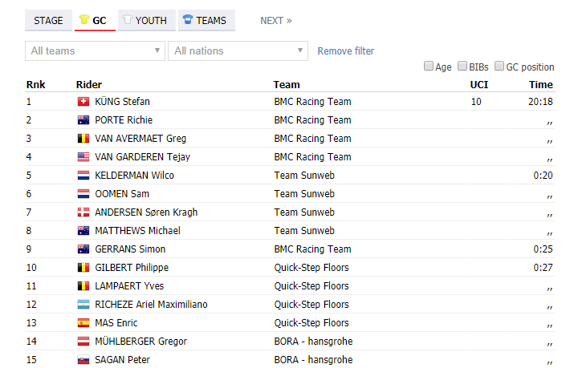This screenshot has height=368, width=566.
Task: Enable the BIBs checkbox
Action: click(462, 66)
